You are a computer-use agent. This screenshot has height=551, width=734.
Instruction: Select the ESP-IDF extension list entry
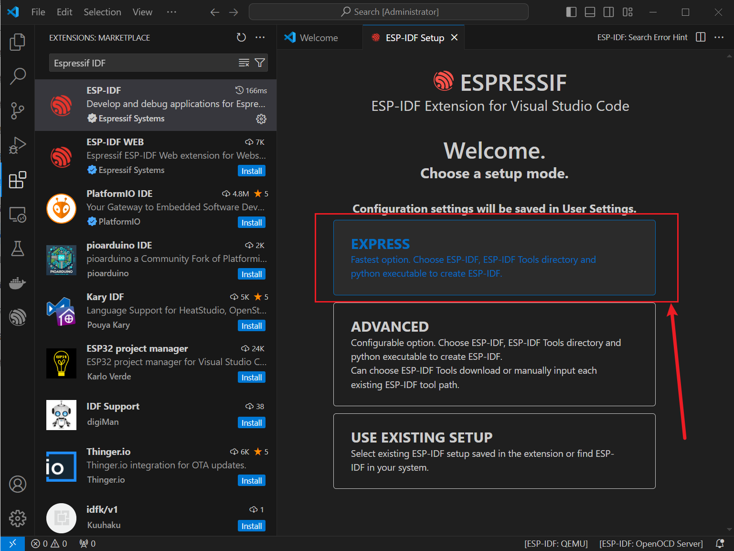click(x=156, y=105)
